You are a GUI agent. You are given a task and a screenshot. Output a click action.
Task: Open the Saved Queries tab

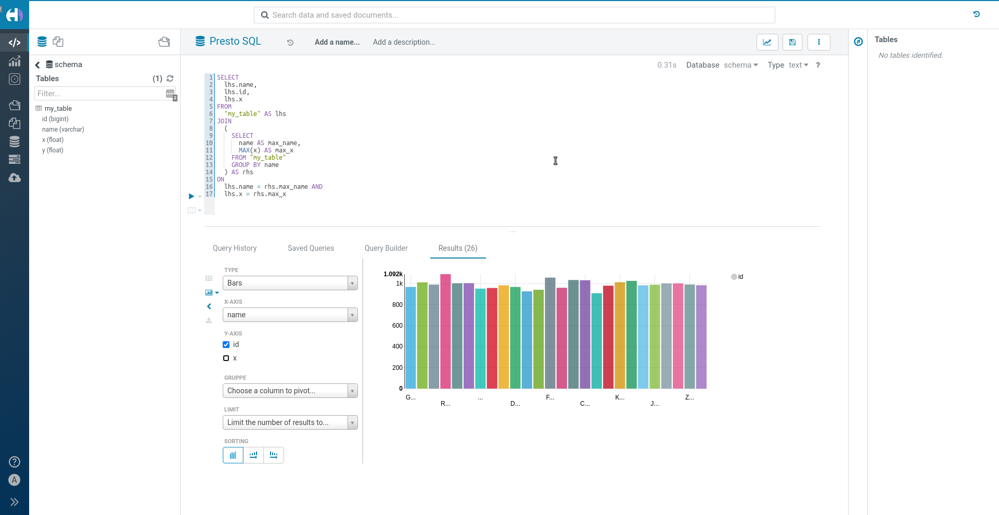(x=311, y=248)
